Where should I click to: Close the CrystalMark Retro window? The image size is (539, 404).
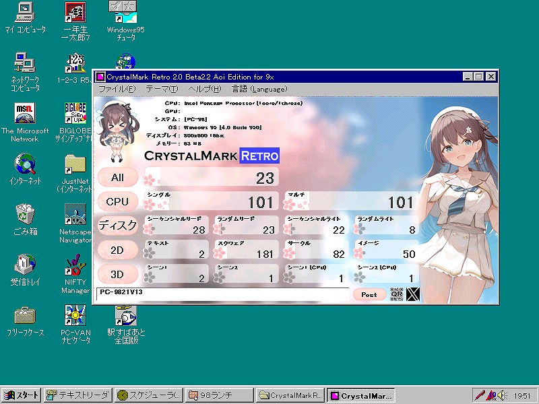(x=491, y=77)
